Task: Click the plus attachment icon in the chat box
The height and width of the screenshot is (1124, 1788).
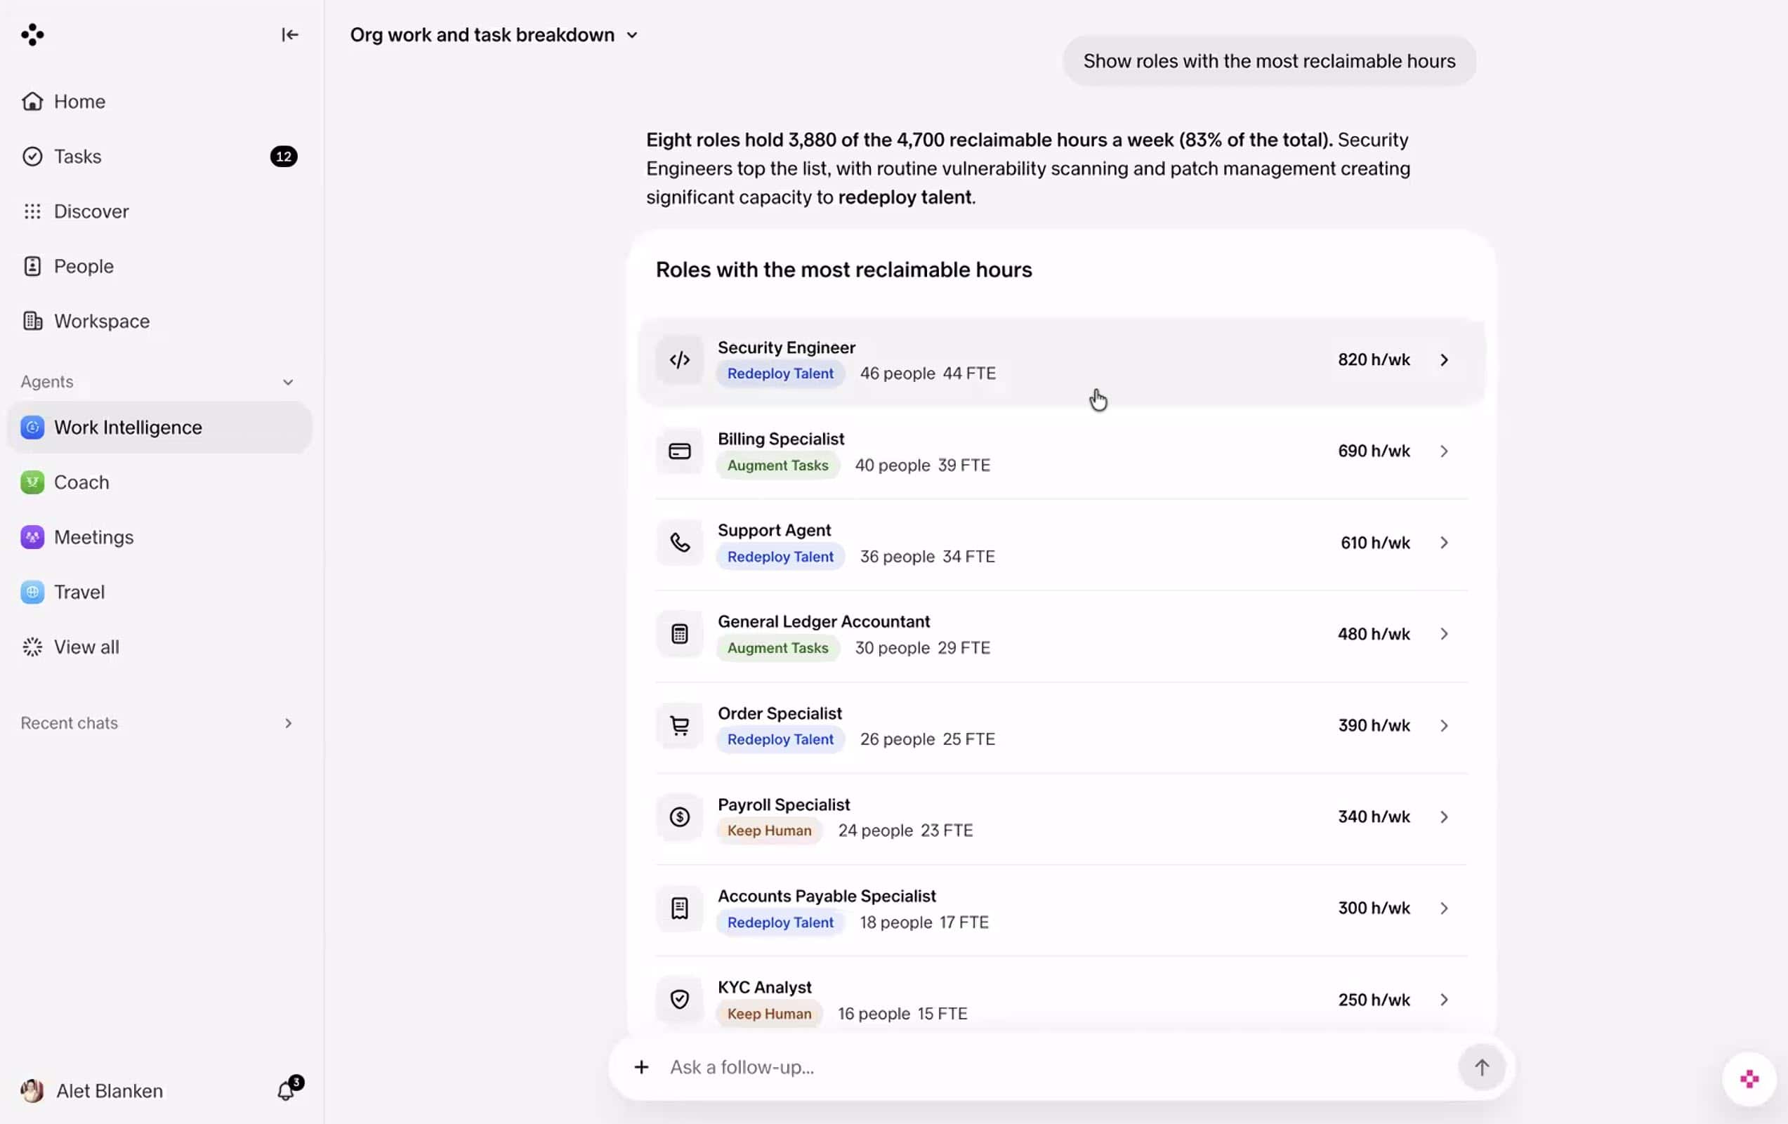Action: pyautogui.click(x=640, y=1067)
